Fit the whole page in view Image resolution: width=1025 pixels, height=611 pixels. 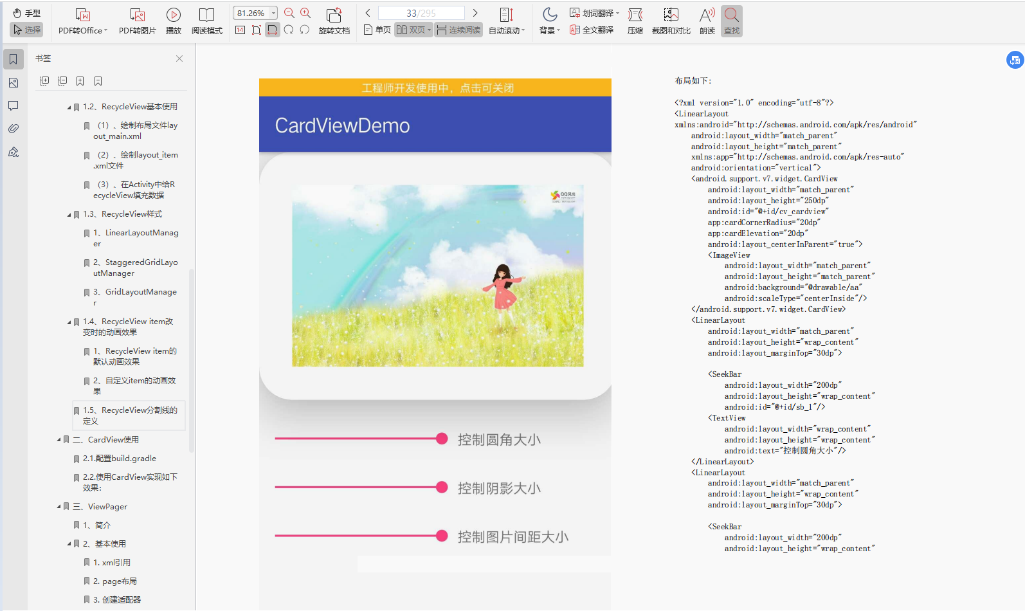click(x=257, y=30)
